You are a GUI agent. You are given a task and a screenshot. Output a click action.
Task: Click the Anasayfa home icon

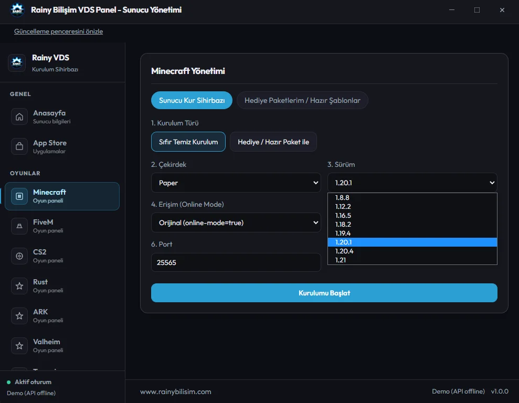click(x=19, y=117)
